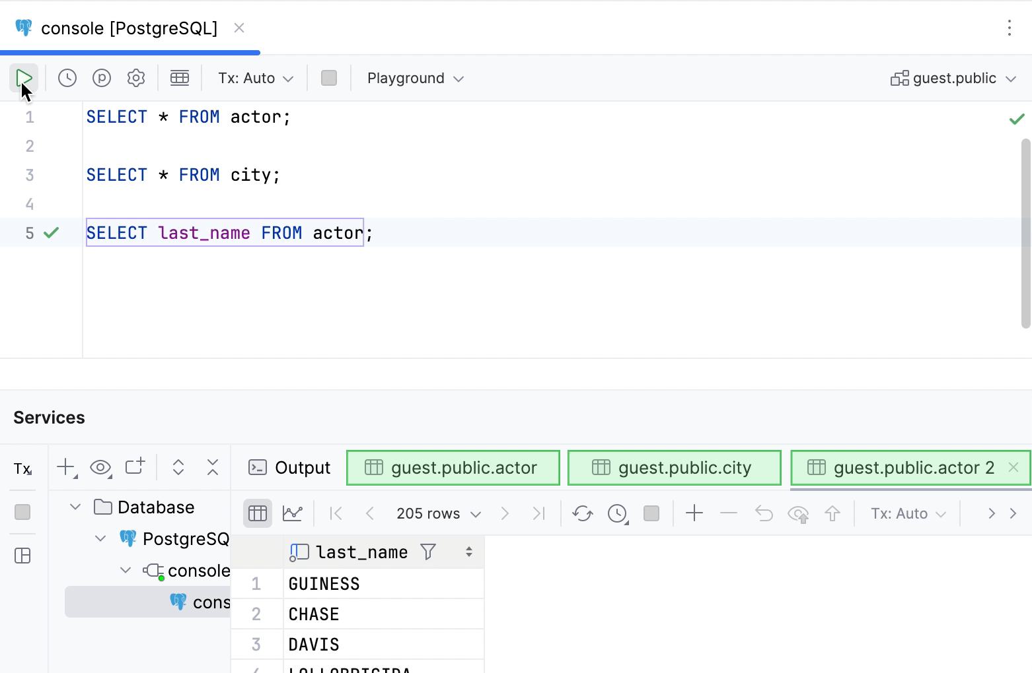This screenshot has width=1032, height=673.
Task: Open the Playground schema switcher
Action: pyautogui.click(x=414, y=78)
